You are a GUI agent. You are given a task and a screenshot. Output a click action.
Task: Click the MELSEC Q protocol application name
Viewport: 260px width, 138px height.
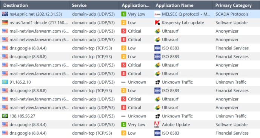pos(186,14)
